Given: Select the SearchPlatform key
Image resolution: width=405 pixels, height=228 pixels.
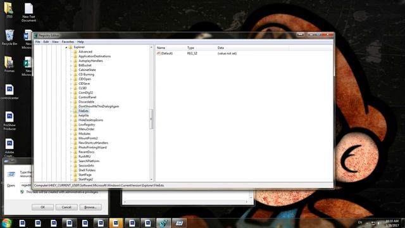Looking at the screenshot, I should click(x=89, y=161).
